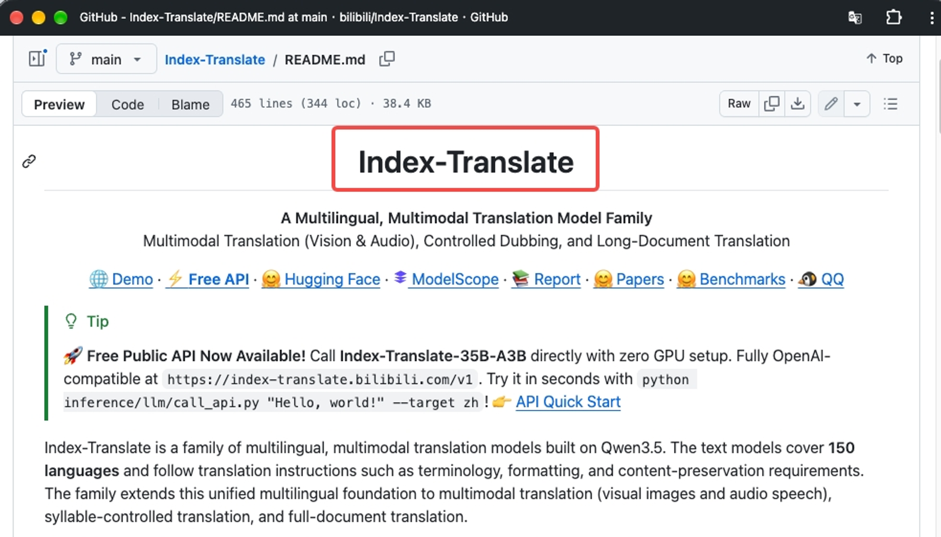Expand the file tree sidebar panel
This screenshot has height=537, width=941.
pyautogui.click(x=37, y=59)
